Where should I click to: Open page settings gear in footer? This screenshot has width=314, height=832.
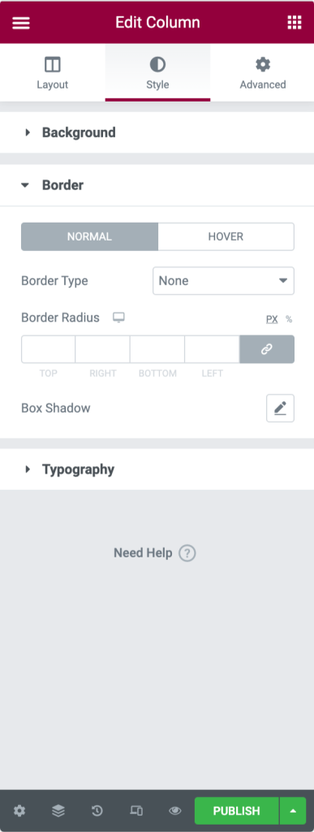tap(19, 811)
